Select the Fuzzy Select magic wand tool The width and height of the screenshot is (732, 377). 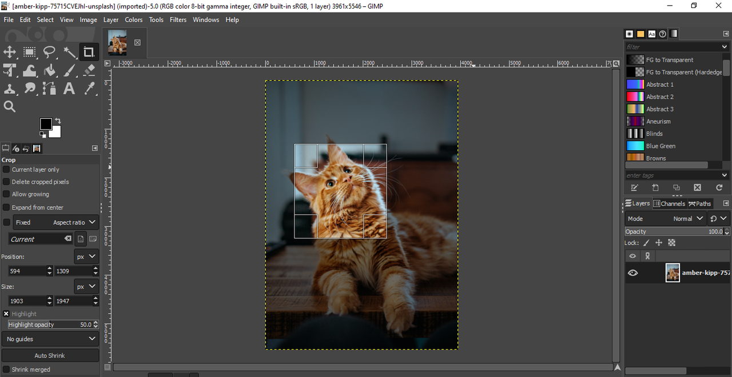tap(70, 53)
